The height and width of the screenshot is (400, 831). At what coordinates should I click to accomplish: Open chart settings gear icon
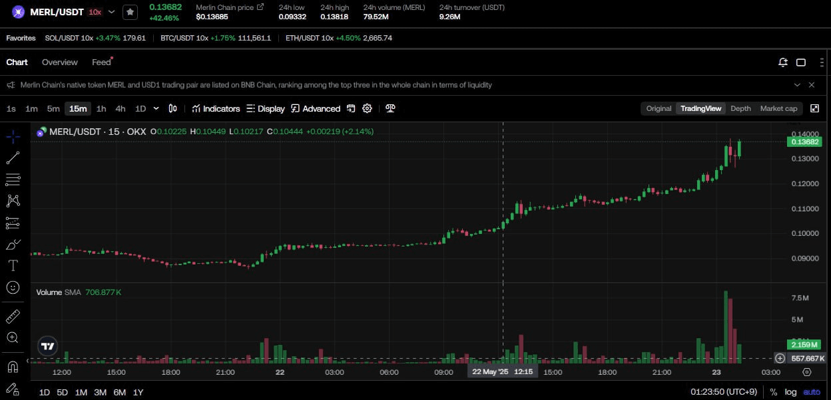(367, 108)
